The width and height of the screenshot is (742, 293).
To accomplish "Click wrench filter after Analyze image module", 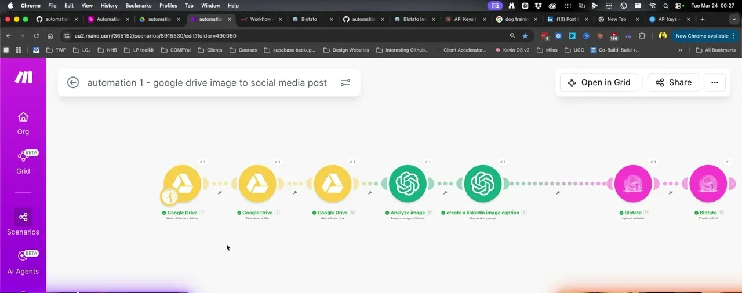I will click(x=445, y=192).
